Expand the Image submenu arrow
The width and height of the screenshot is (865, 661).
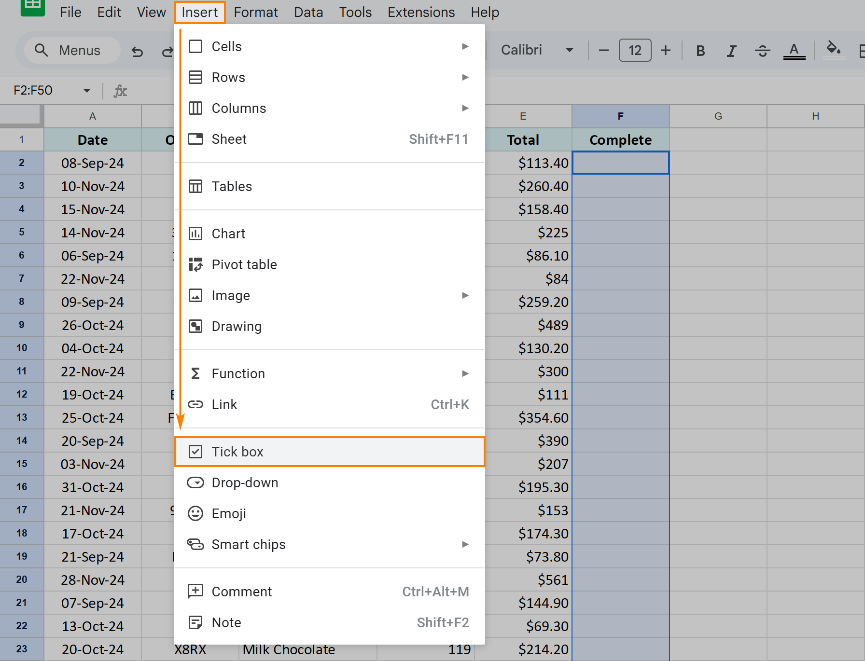465,295
